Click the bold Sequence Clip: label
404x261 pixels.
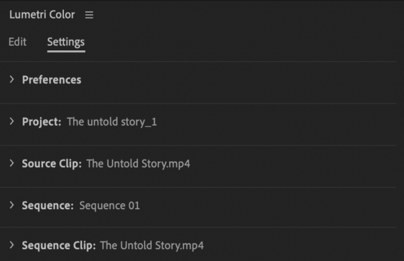pyautogui.click(x=59, y=246)
